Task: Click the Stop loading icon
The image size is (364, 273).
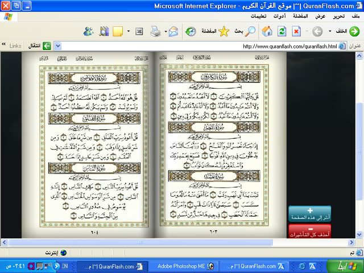Action: click(x=296, y=31)
